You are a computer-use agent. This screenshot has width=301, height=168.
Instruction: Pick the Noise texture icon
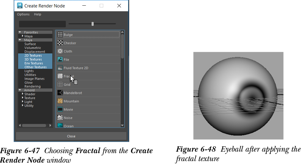pyautogui.click(x=60, y=117)
